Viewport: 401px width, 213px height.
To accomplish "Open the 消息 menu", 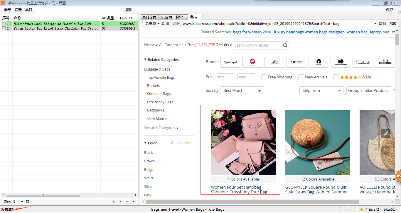I will click(8, 10).
